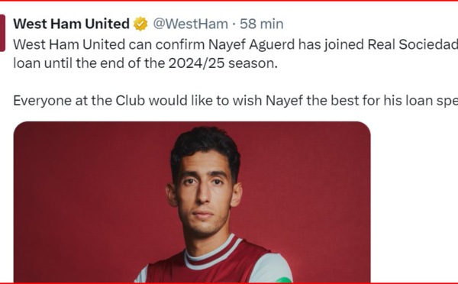Click the gold verified badge icon

tap(140, 24)
